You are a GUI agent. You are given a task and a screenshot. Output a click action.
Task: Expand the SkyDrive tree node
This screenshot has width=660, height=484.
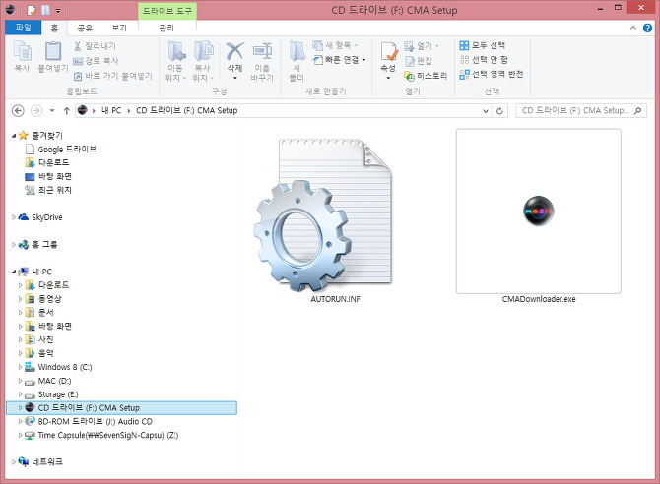tap(14, 217)
